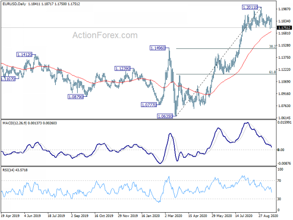Click the MACD 0.00 axis label

tap(281, 150)
